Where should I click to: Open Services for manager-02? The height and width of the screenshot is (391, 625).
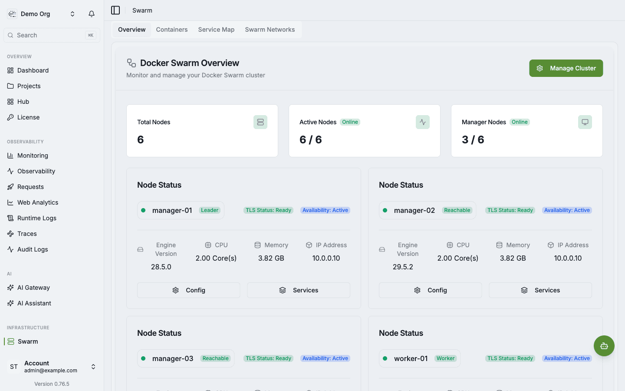pyautogui.click(x=540, y=290)
